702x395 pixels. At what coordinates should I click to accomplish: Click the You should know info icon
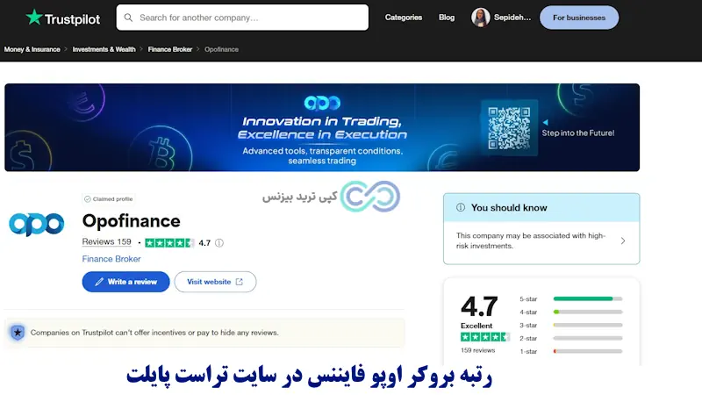[x=460, y=207]
